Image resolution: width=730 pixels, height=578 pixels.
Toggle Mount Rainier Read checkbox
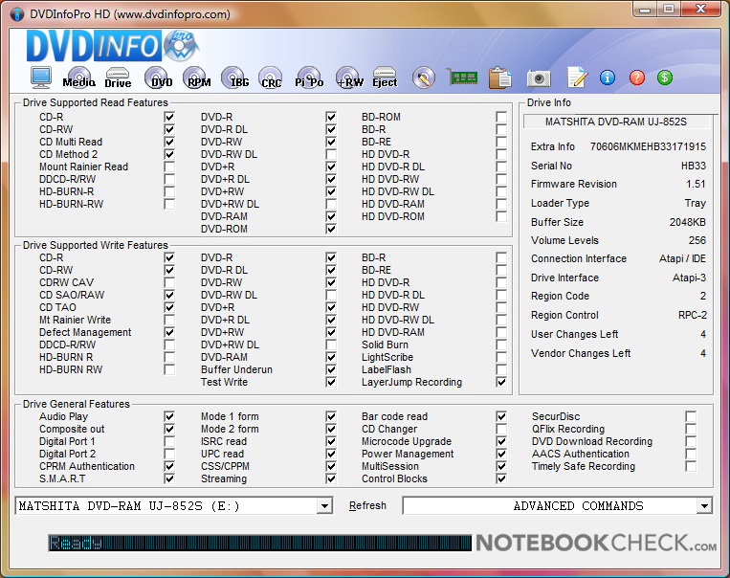coord(169,167)
